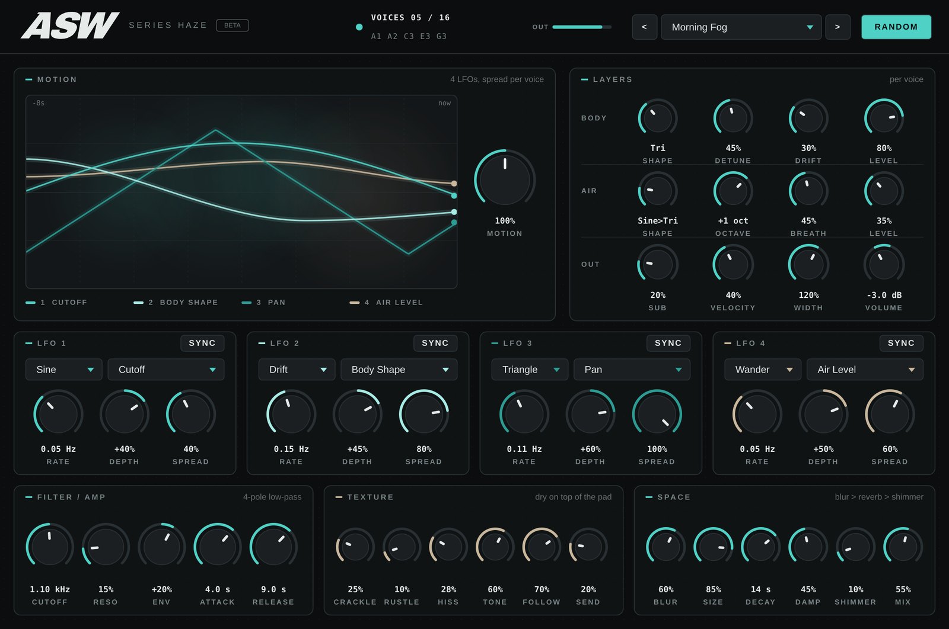
Task: Click the SUB knob
Action: tap(658, 264)
